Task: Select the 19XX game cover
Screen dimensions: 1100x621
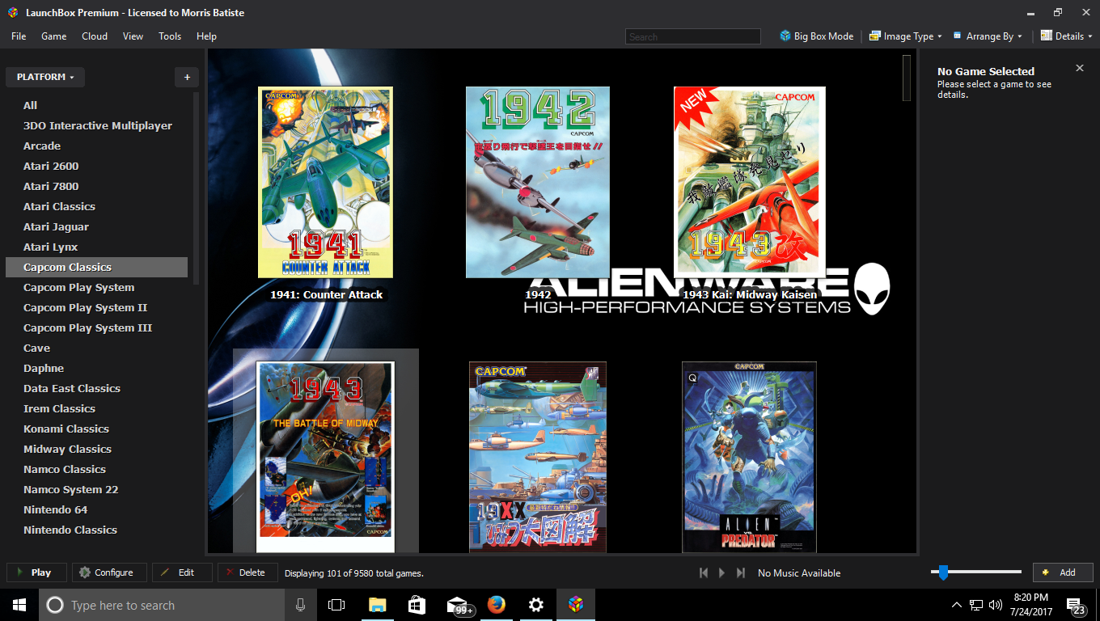Action: click(538, 457)
